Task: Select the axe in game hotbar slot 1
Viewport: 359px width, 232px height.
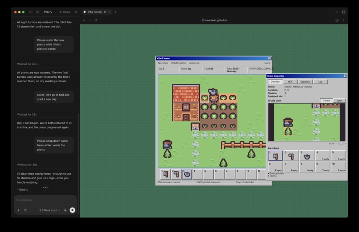Action: 165,174
